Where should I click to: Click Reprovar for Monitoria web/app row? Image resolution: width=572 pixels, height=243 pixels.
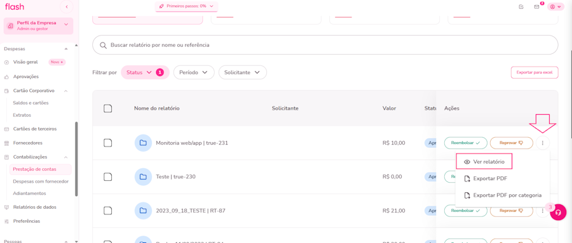point(512,143)
